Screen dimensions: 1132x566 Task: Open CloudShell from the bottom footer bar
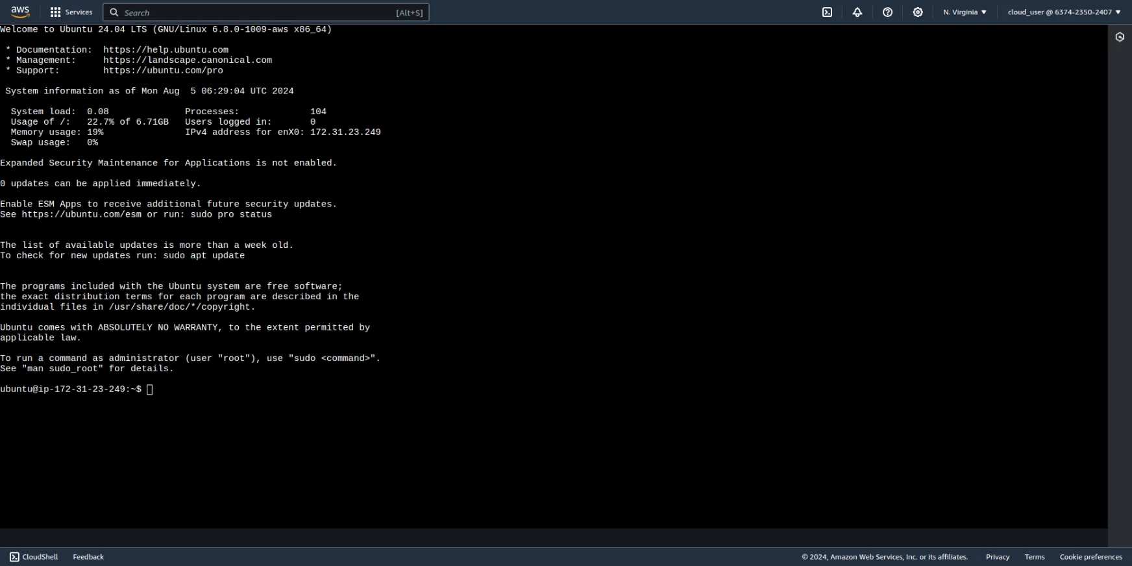(x=34, y=557)
